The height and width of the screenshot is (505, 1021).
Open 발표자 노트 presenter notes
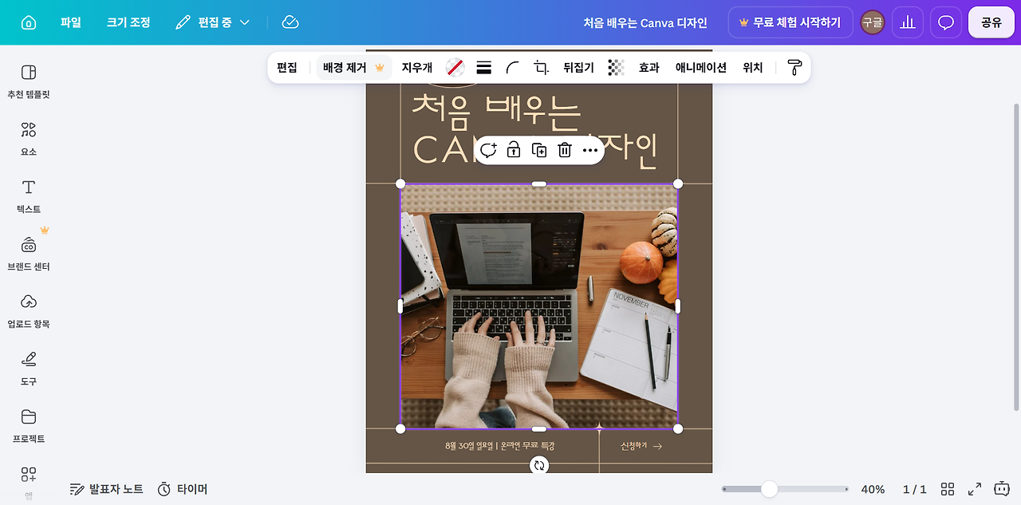[x=107, y=489]
